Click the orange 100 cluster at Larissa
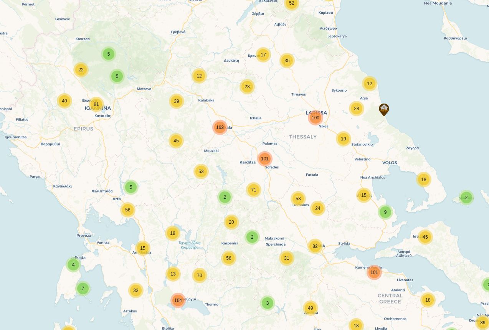 [x=315, y=117]
